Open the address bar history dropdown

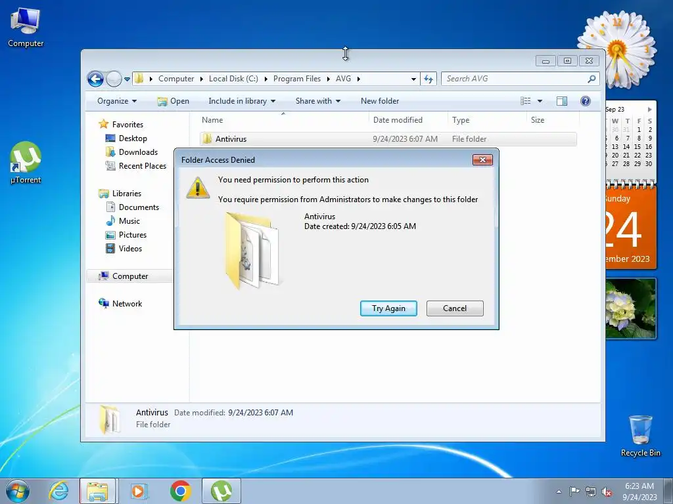pos(413,79)
